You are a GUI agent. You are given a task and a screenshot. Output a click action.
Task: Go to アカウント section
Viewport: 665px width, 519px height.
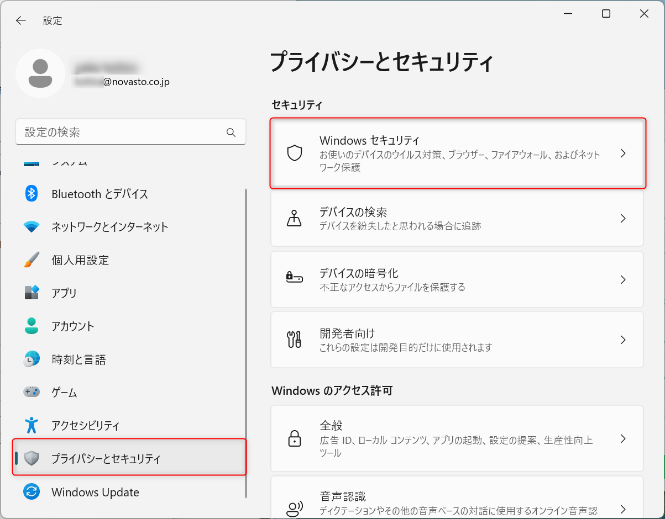pyautogui.click(x=129, y=326)
